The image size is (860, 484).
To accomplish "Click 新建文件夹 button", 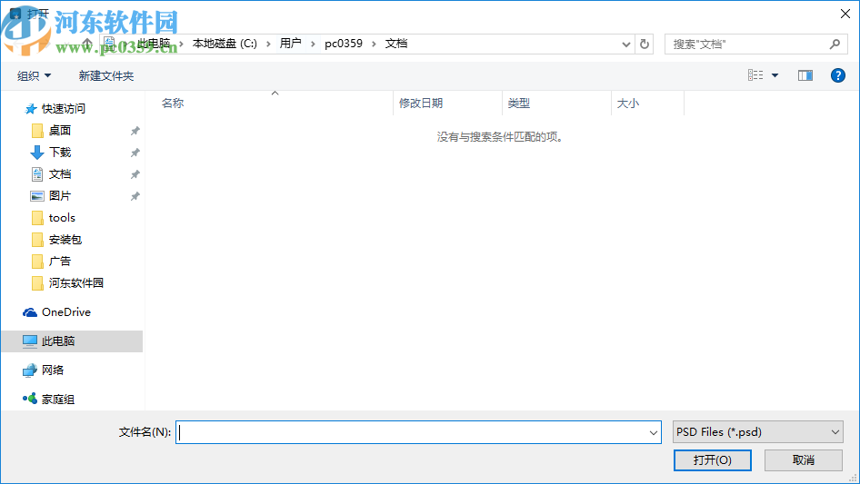I will point(105,75).
